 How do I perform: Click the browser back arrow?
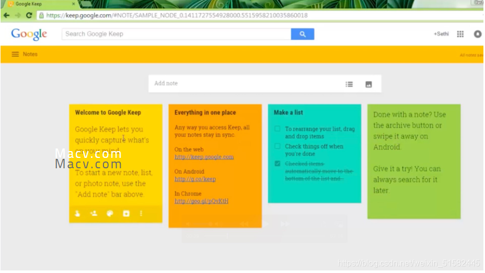point(6,15)
